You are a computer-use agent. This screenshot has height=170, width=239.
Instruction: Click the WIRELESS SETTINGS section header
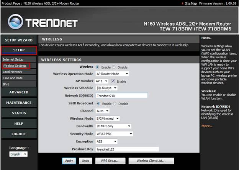pyautogui.click(x=61, y=60)
